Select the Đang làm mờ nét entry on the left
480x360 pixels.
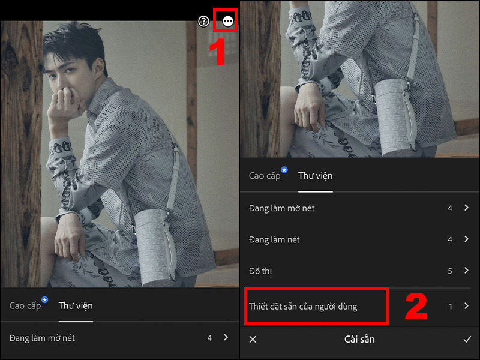pyautogui.click(x=42, y=338)
